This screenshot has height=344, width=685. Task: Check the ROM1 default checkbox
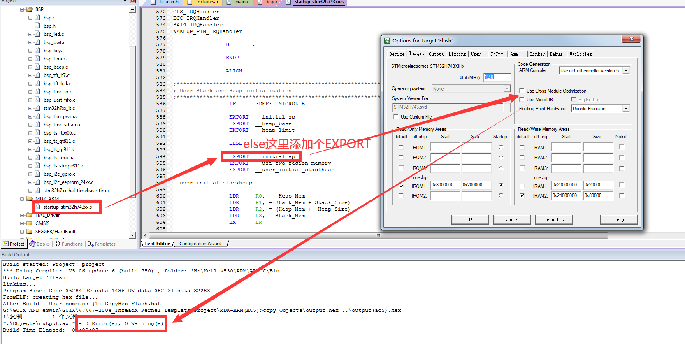click(x=401, y=147)
